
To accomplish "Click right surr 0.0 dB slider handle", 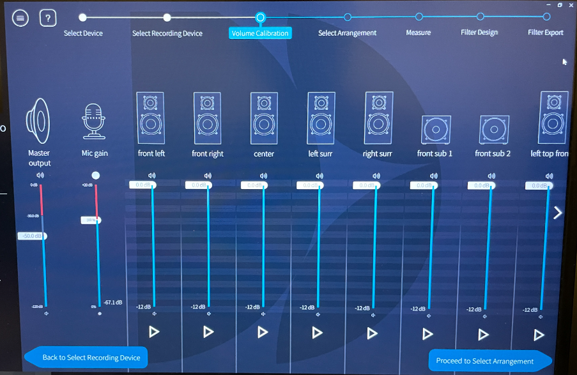I will pos(367,185).
